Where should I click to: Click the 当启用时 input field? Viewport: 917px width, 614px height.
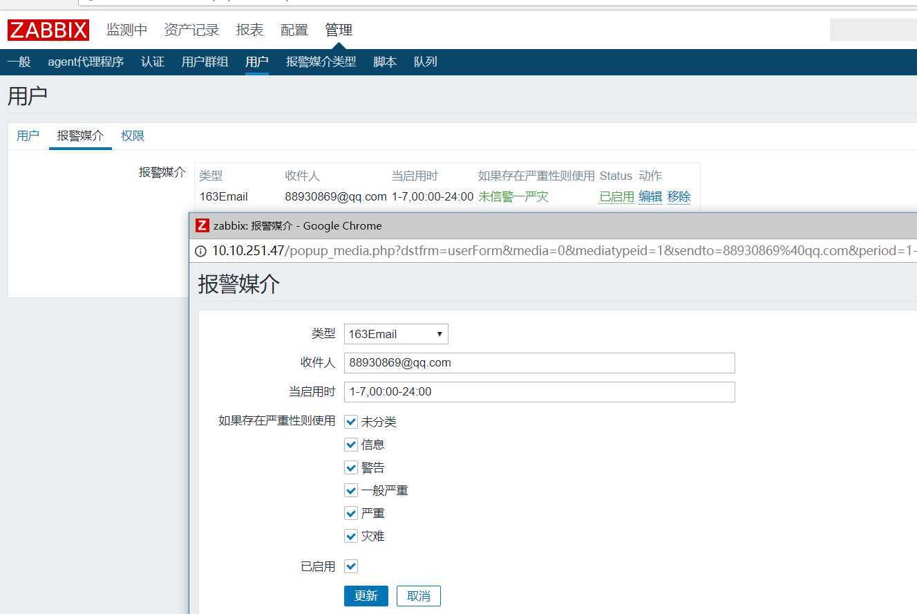coord(539,391)
